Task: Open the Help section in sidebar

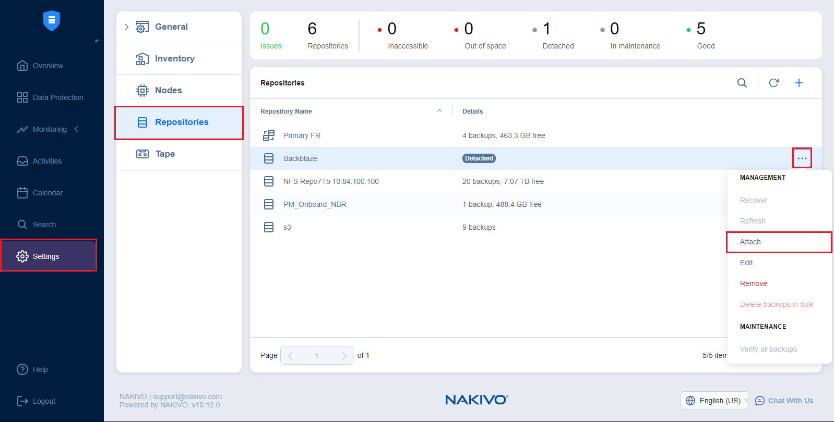Action: (x=40, y=369)
